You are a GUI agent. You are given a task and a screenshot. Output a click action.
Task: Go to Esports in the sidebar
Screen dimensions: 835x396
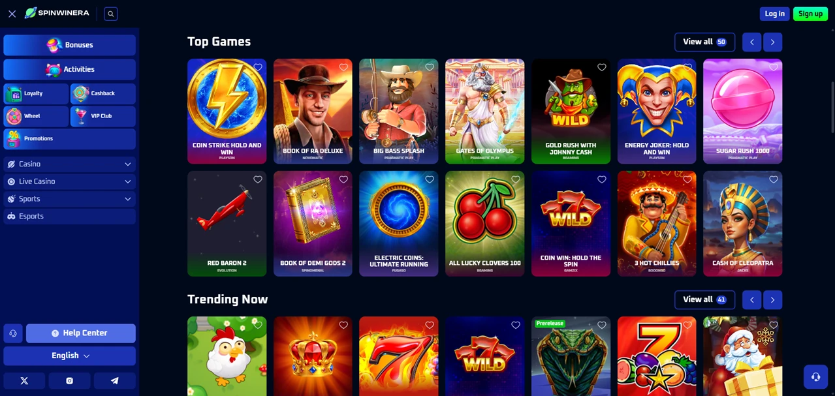point(69,216)
